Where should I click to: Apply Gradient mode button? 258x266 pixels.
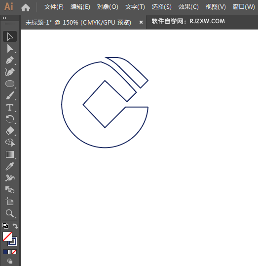click(10, 252)
